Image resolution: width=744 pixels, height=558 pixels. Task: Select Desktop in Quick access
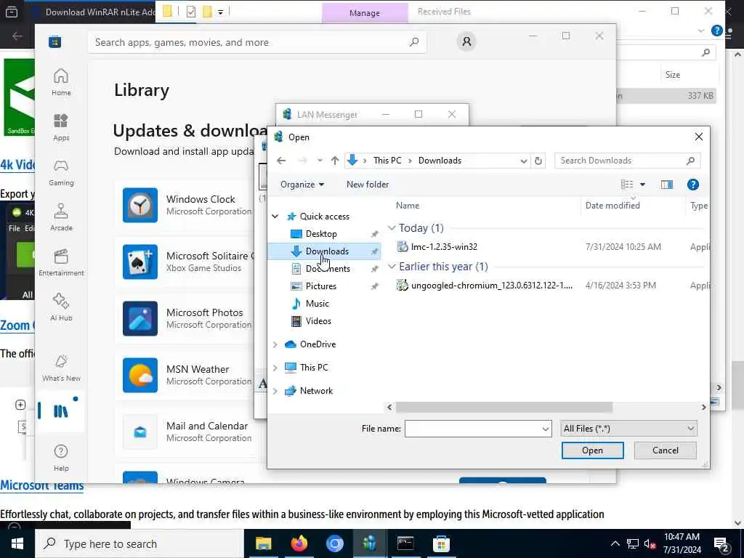pyautogui.click(x=320, y=234)
